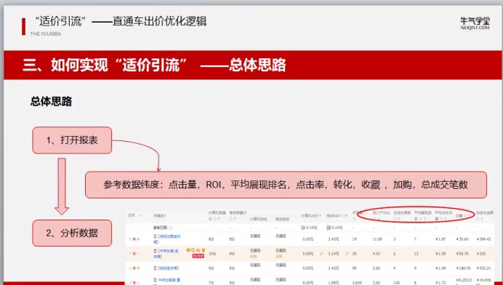The image size is (503, 285).
Task: Click the orange 分布 link under 计算机排名
Action: point(253,257)
